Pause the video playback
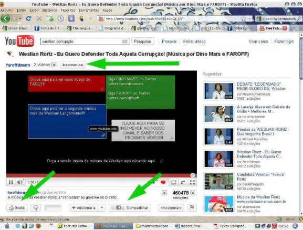The image size is (303, 230). click(11, 182)
